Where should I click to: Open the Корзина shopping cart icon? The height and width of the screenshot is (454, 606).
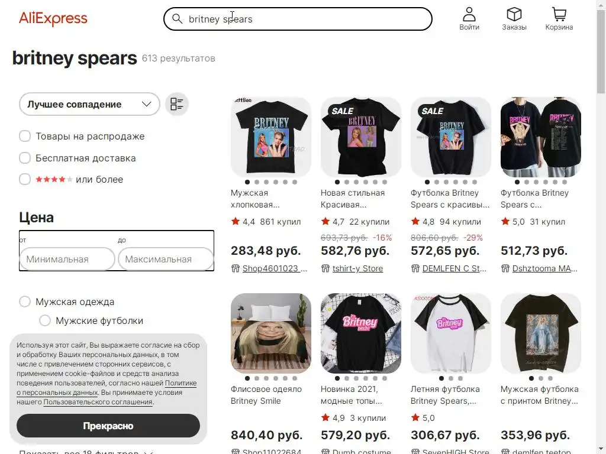point(559,14)
